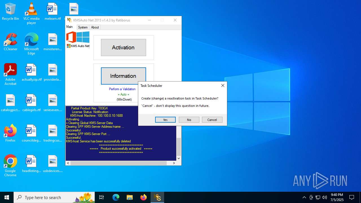Viewport: 361px width, 203px height.
Task: Open Task View from the taskbar
Action: (x=102, y=197)
